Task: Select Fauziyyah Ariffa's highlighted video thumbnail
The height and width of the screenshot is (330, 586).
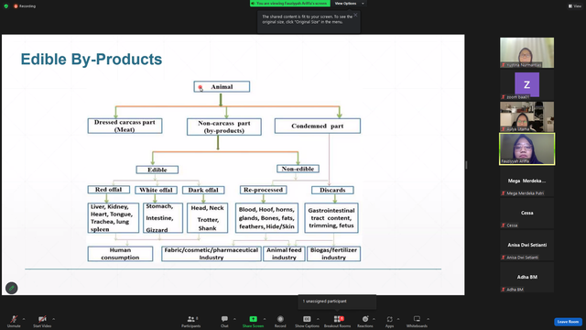Action: 527,148
